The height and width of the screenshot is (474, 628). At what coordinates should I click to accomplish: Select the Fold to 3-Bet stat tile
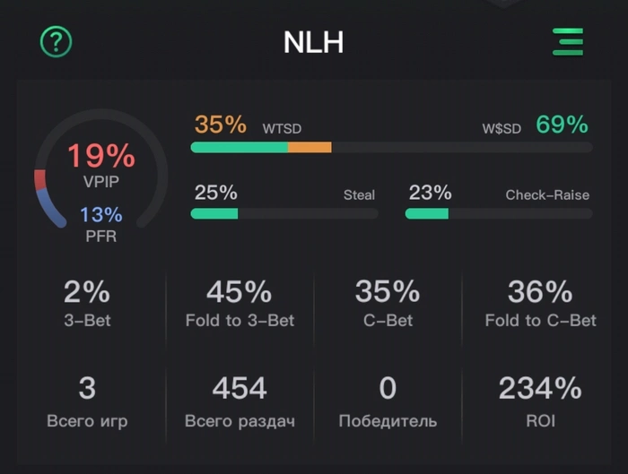[x=240, y=304]
